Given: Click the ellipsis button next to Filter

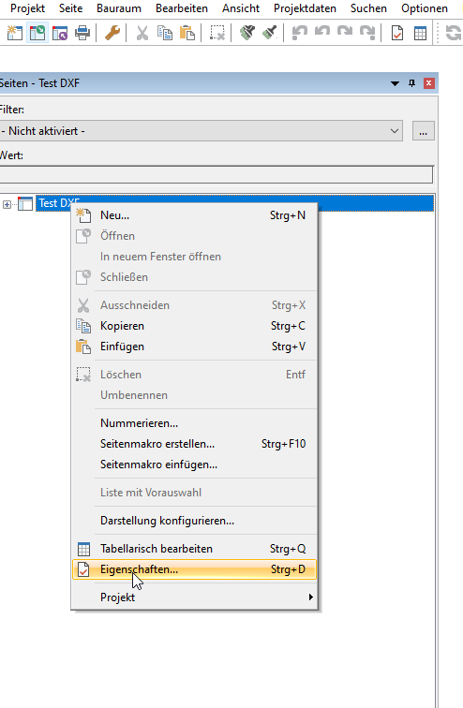Looking at the screenshot, I should point(424,131).
